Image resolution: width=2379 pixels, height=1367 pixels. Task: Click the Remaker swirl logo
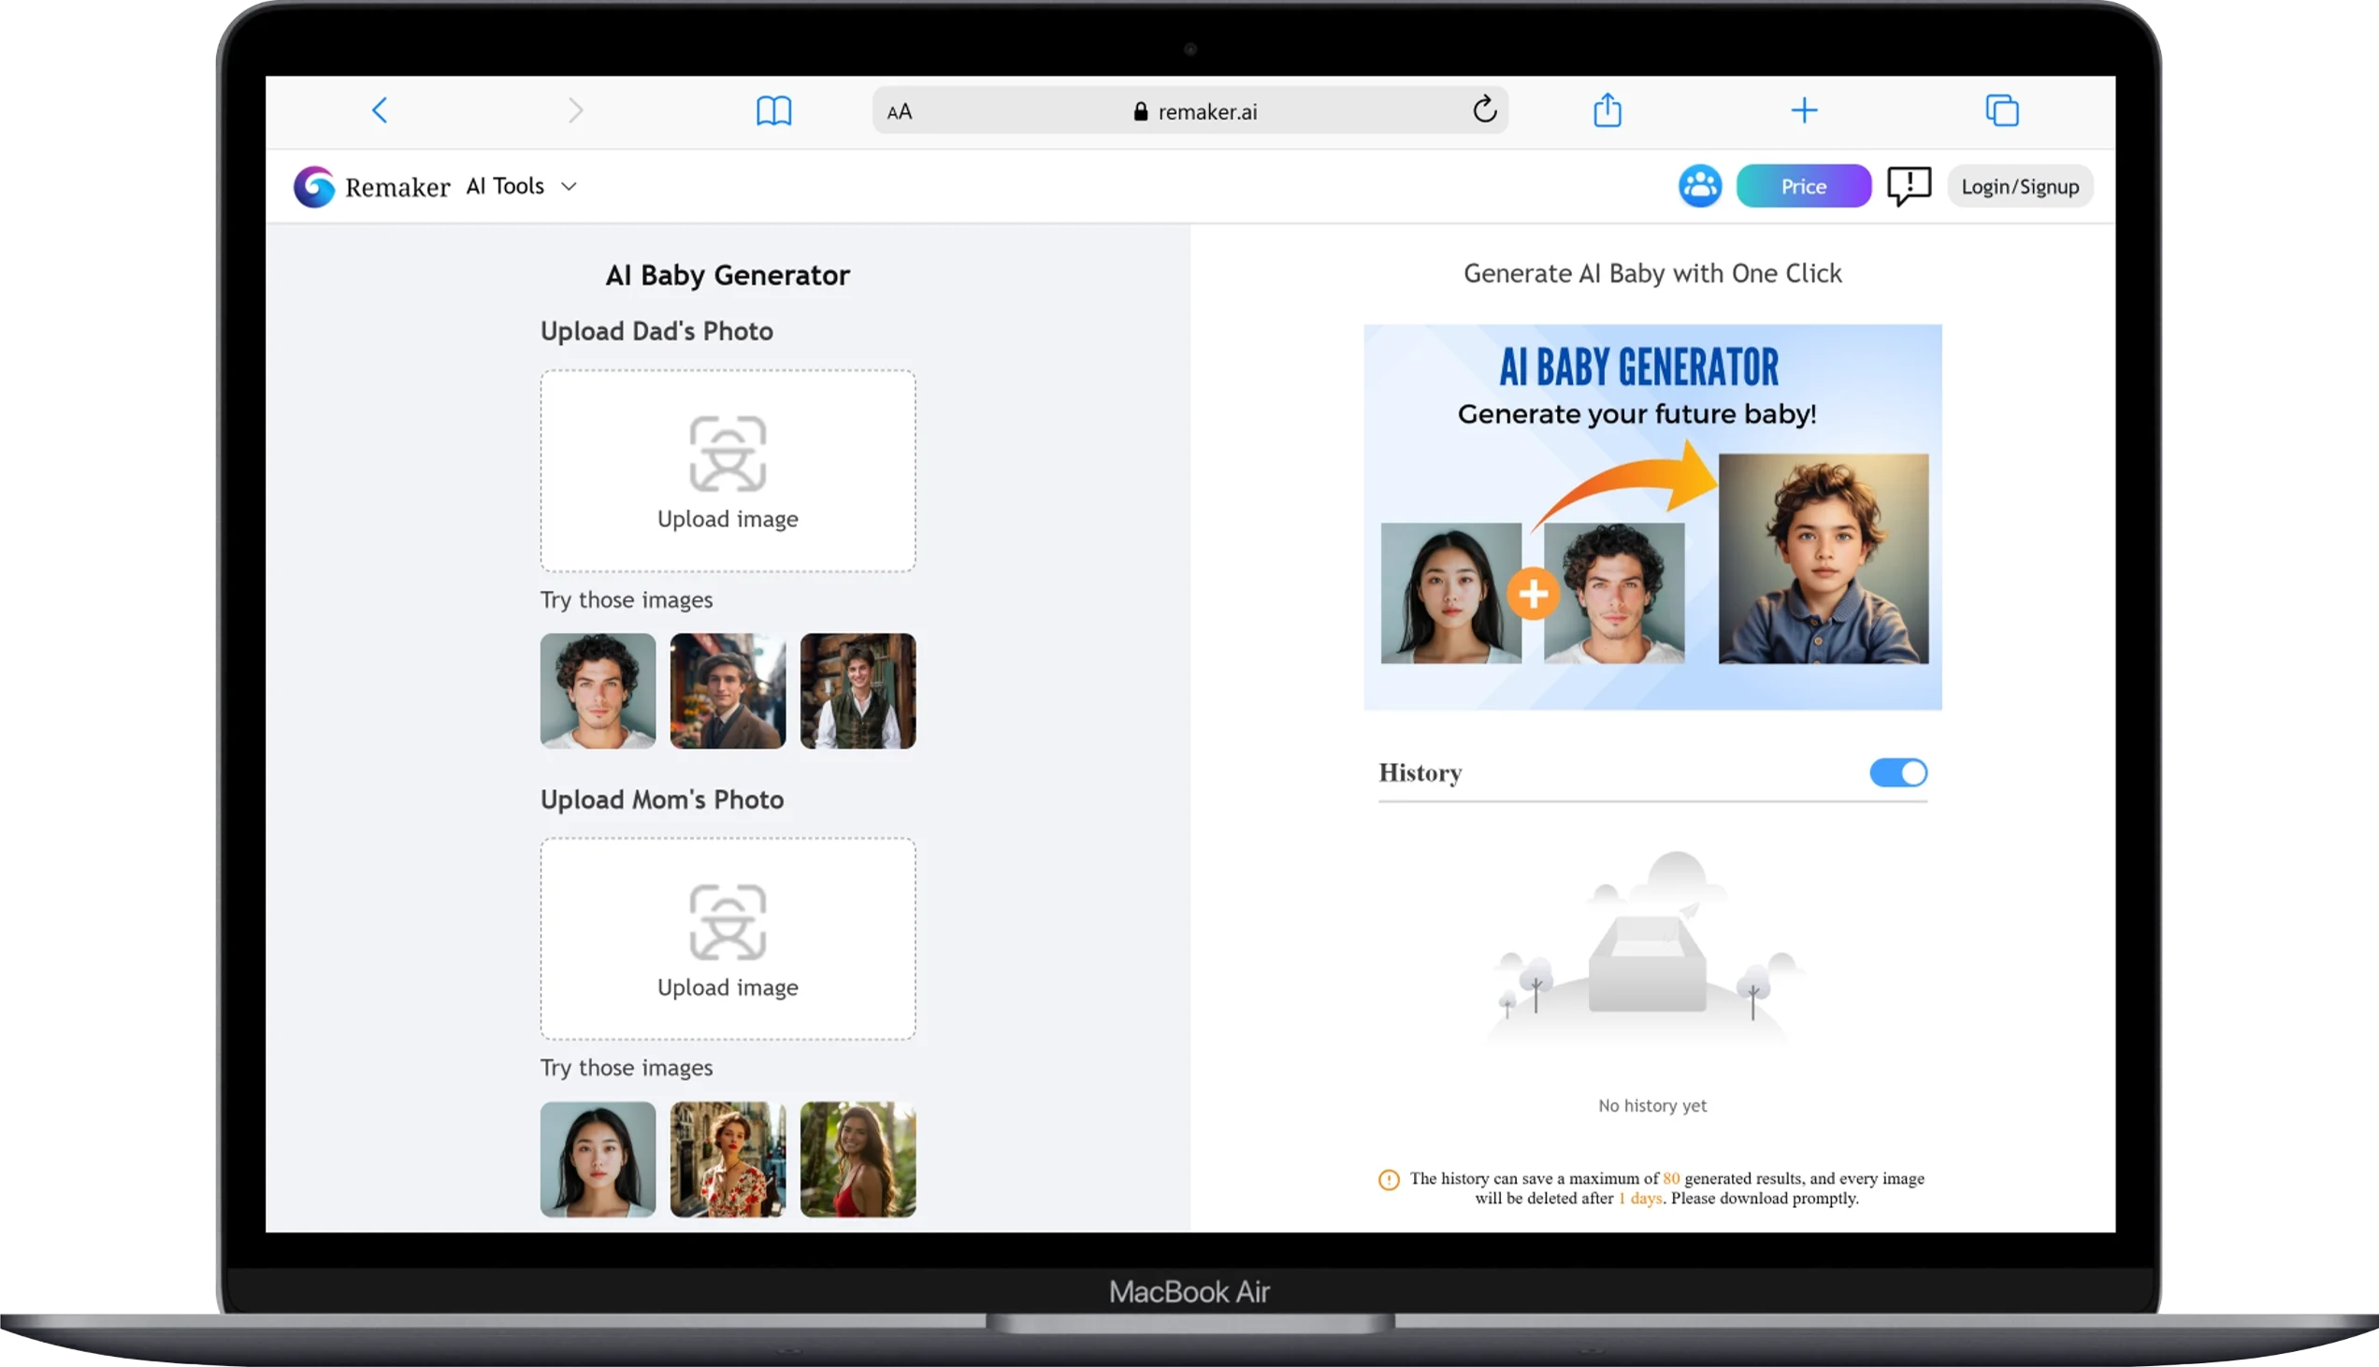314,187
